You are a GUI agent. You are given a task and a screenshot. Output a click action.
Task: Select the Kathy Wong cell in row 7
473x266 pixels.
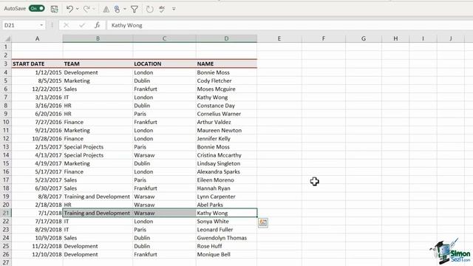point(227,98)
